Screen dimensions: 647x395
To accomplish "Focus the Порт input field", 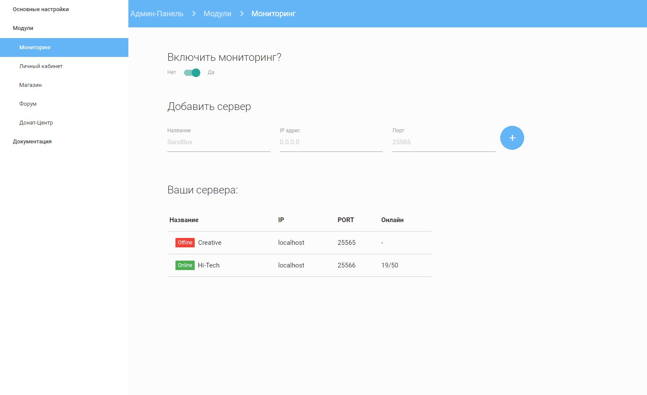I will pyautogui.click(x=443, y=142).
